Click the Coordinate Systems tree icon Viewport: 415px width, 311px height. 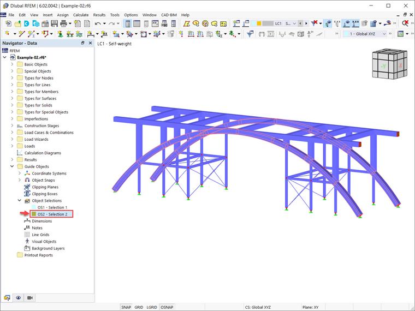(x=27, y=173)
